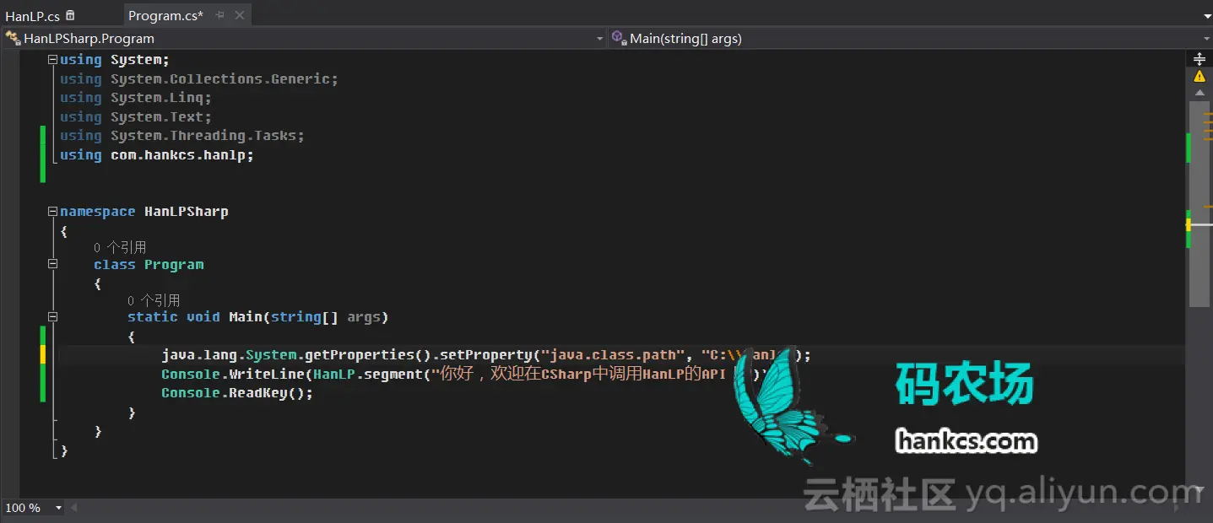Collapse the static void Main method
Image resolution: width=1213 pixels, height=523 pixels.
(x=52, y=317)
